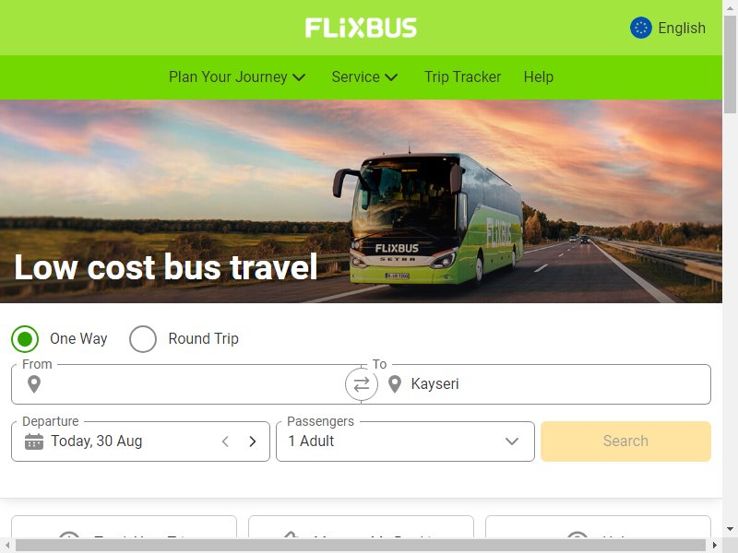
Task: Click the To field containing Kayseri
Action: [536, 384]
